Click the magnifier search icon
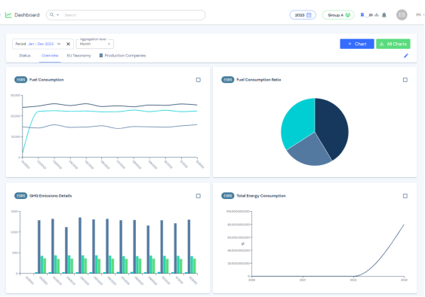 pos(52,15)
